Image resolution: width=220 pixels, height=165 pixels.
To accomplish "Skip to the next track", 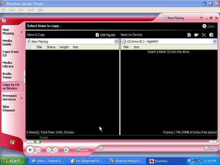I will click(56, 150).
